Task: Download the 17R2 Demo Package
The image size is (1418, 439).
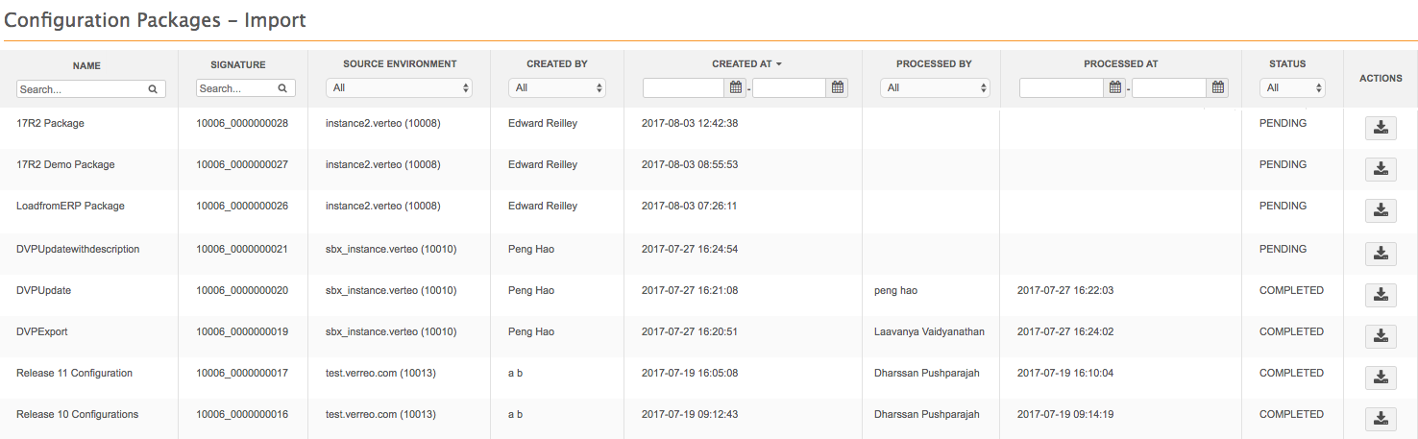Action: (1381, 169)
